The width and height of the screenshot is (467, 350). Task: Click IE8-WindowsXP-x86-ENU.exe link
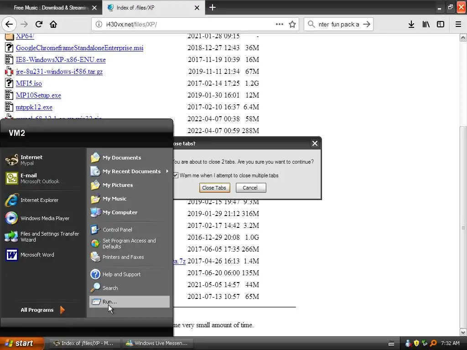click(x=61, y=60)
